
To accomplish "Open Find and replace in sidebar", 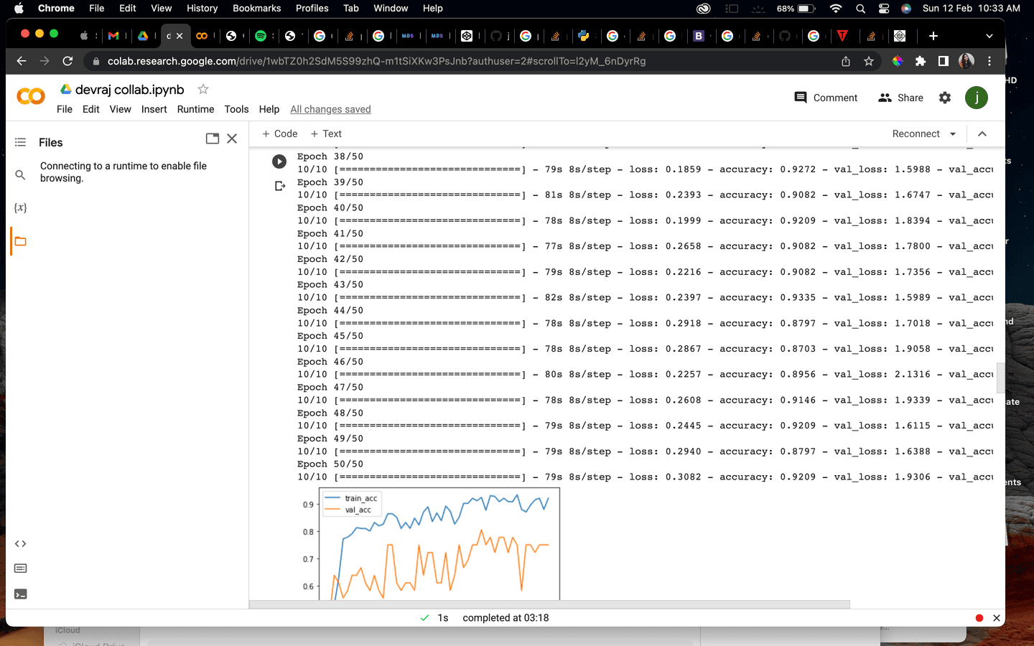I will click(x=20, y=174).
